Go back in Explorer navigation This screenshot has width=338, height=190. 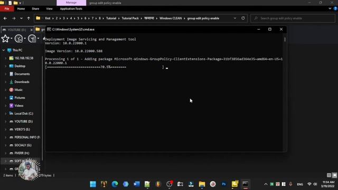pos(5,18)
